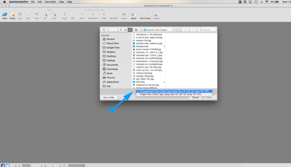
Task: Open the Edit menu
Action: [40, 2]
